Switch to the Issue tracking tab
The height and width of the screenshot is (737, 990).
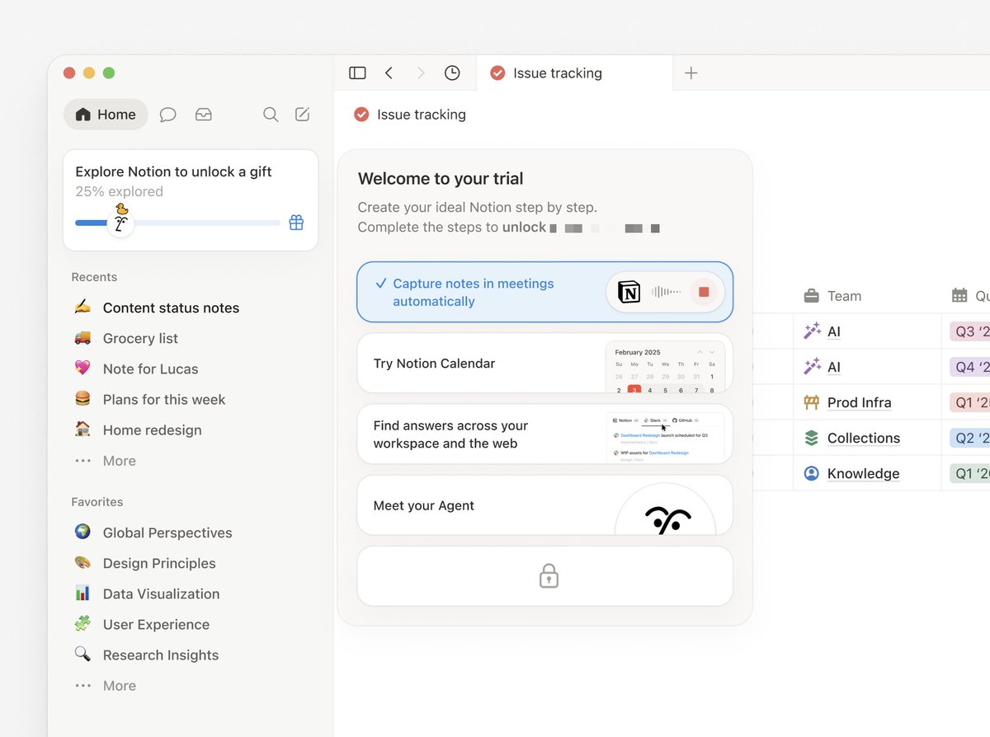coord(574,73)
